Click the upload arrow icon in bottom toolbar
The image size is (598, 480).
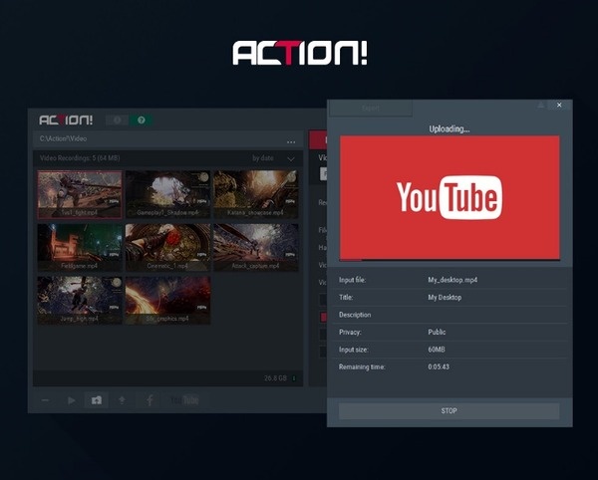pos(122,400)
